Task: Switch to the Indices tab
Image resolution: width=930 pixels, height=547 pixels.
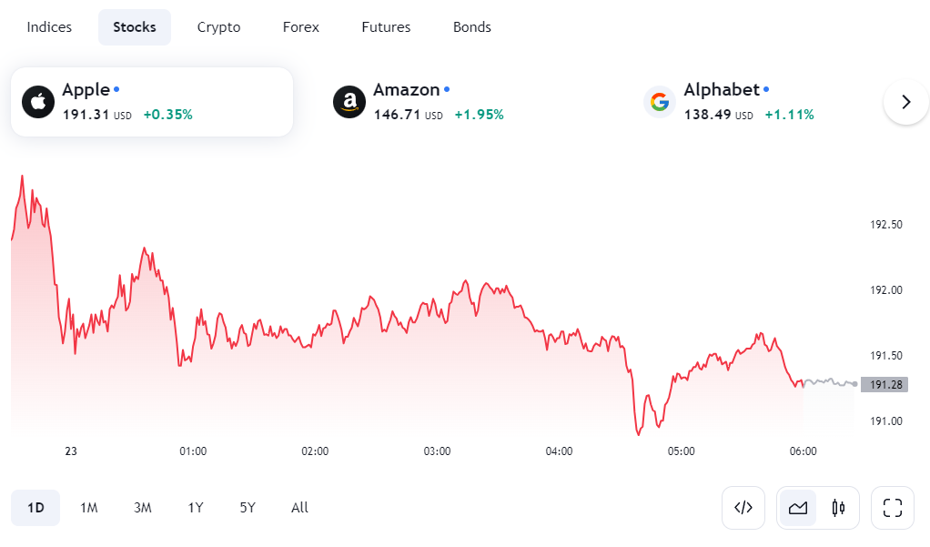Action: point(49,27)
